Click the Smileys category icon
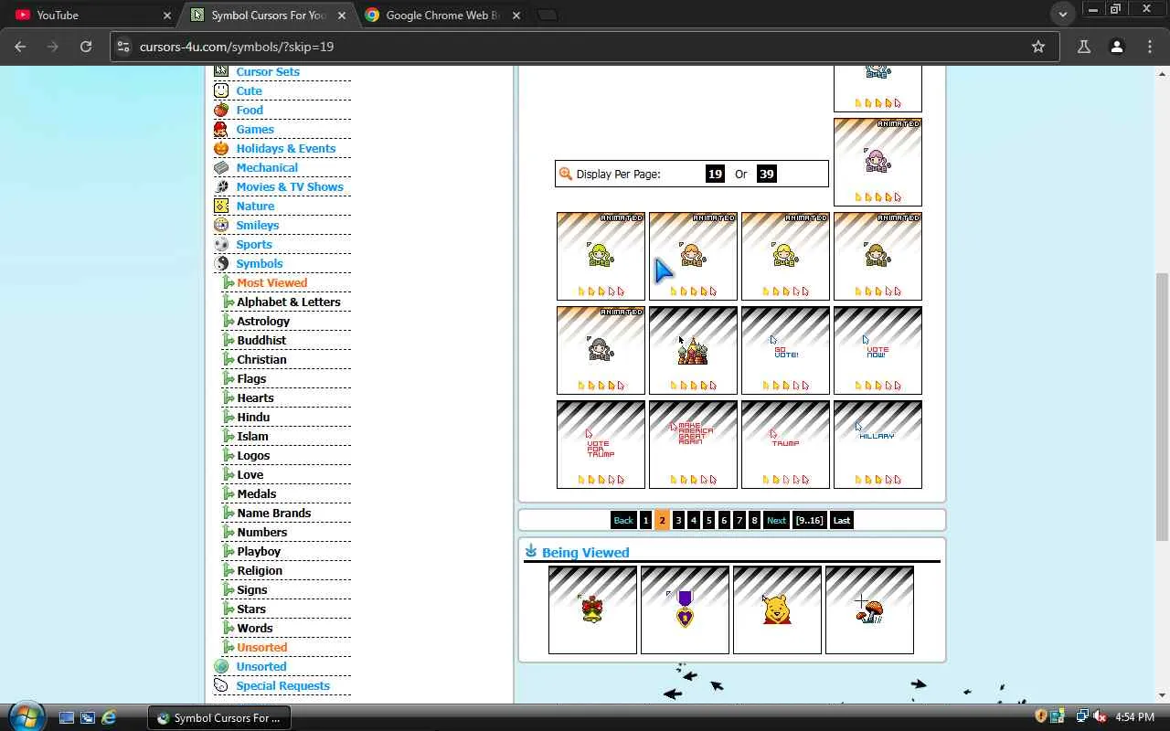This screenshot has height=731, width=1170. 221,225
